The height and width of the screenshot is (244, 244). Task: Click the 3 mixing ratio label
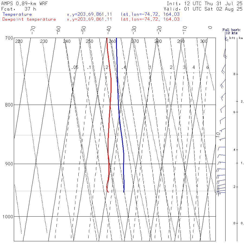184,68
